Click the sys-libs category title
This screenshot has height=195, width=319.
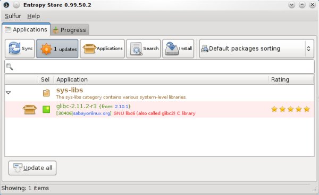pos(70,90)
